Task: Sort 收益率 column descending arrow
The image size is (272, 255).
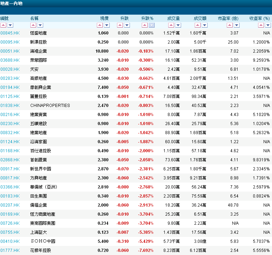Action: click(268, 25)
